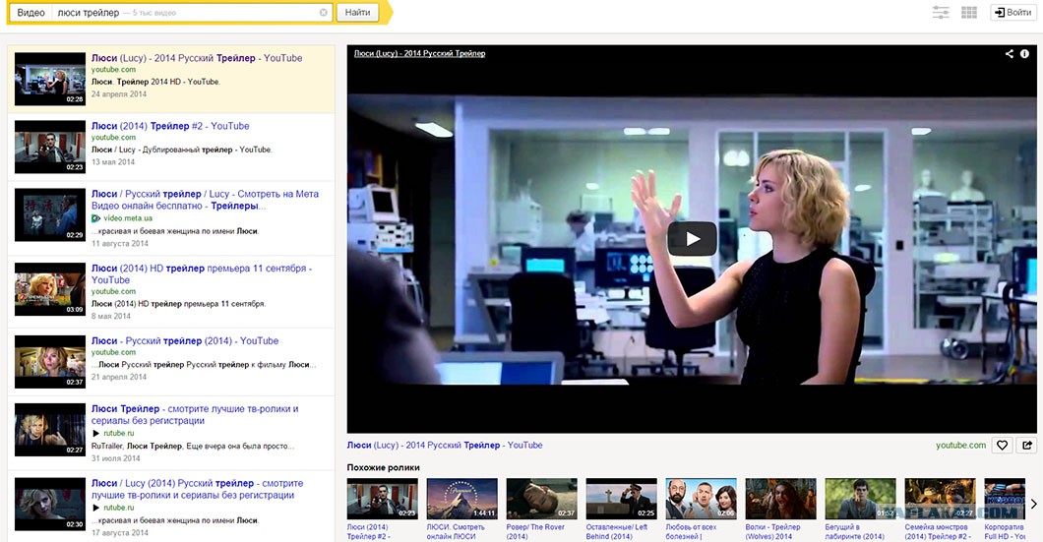
Task: Open video on source site icon
Action: (1027, 445)
